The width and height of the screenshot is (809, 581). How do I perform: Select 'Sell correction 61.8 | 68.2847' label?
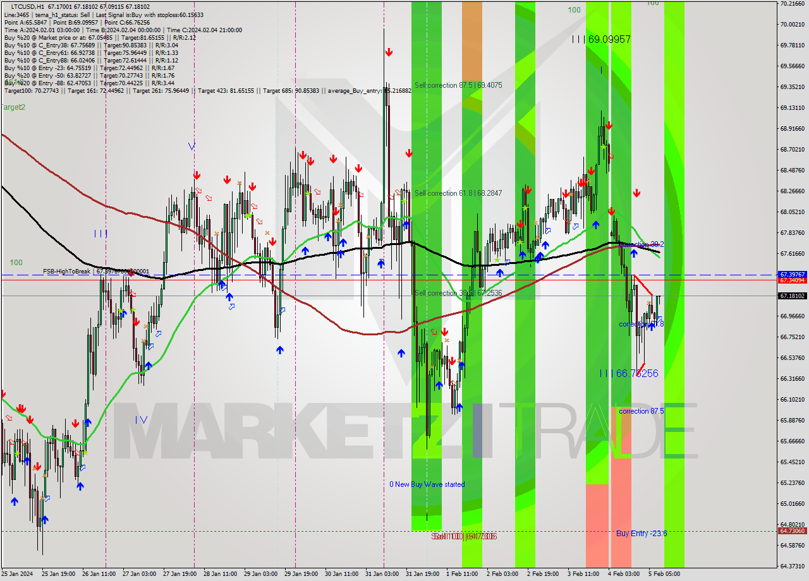click(458, 193)
